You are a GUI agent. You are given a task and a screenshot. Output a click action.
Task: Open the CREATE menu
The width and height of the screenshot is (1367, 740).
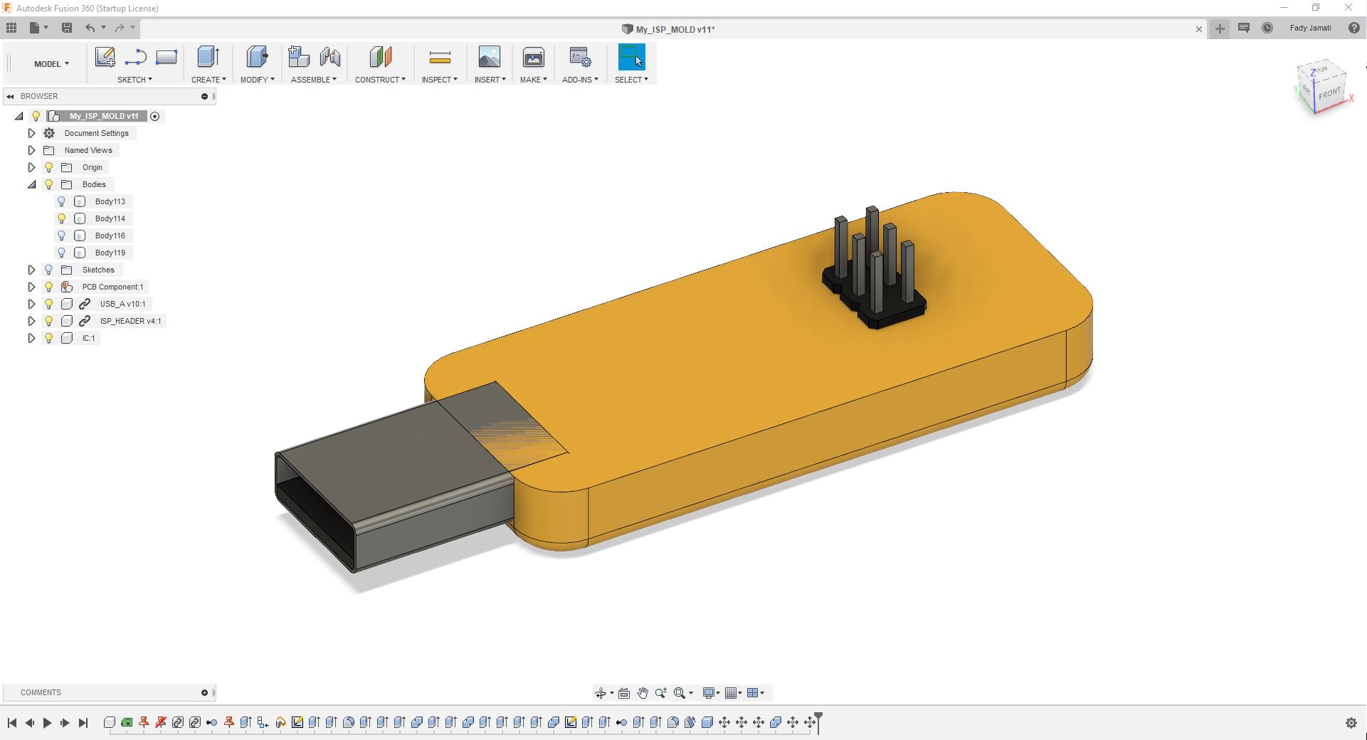[209, 80]
